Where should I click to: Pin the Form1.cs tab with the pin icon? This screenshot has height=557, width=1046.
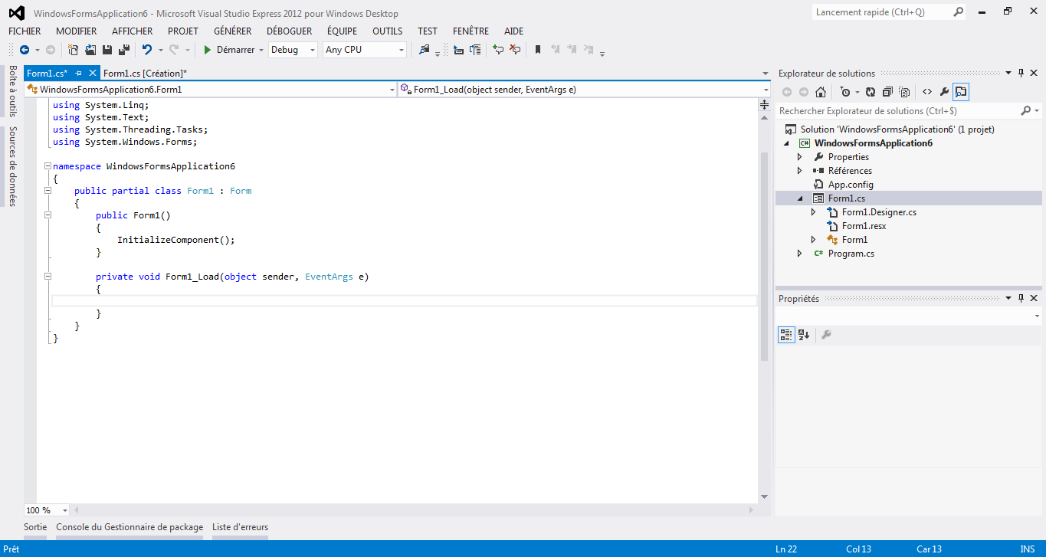[x=78, y=73]
